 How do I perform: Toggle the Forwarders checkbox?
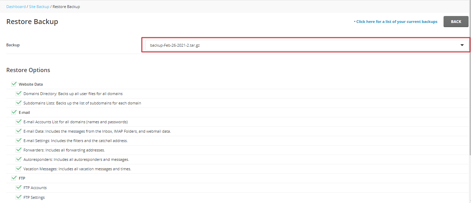(19, 150)
